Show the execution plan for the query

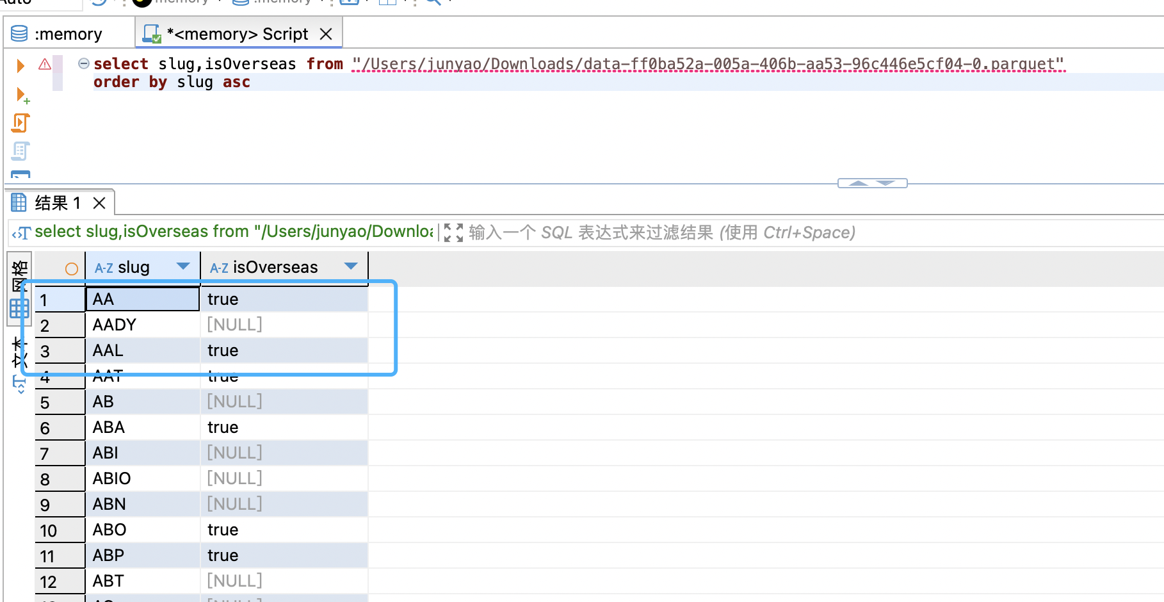[x=20, y=151]
